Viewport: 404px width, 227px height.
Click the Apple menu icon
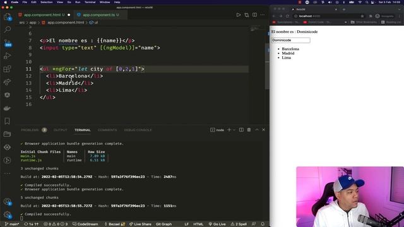tap(5, 2)
